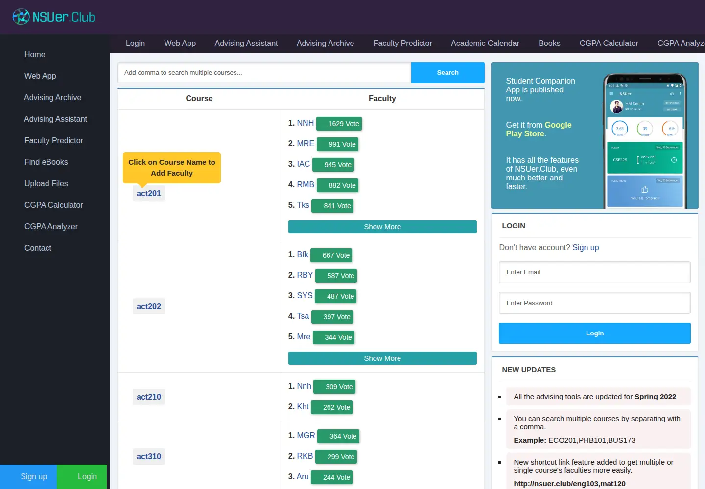Screen dimensions: 705x489
Task: Vote for Tks with 841 Vote button
Action: click(332, 206)
